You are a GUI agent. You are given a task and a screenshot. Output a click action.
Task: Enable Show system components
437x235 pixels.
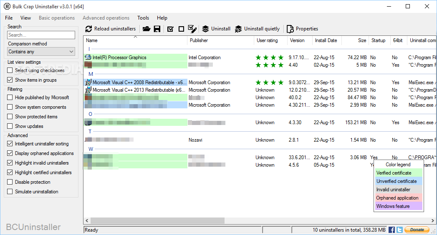(10, 107)
